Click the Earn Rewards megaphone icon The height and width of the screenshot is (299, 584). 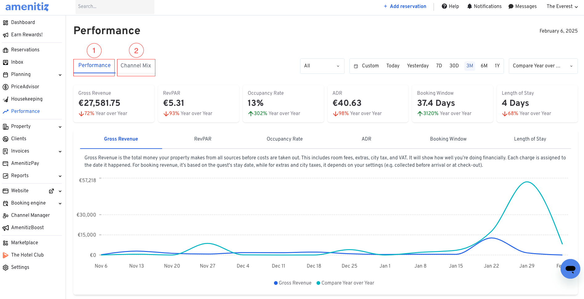coord(6,35)
